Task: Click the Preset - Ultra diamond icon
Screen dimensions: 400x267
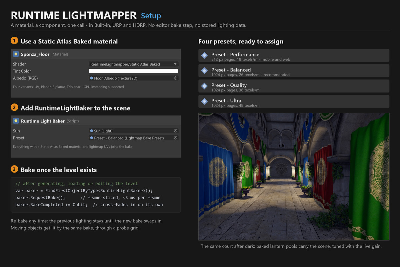Action: 204,101
